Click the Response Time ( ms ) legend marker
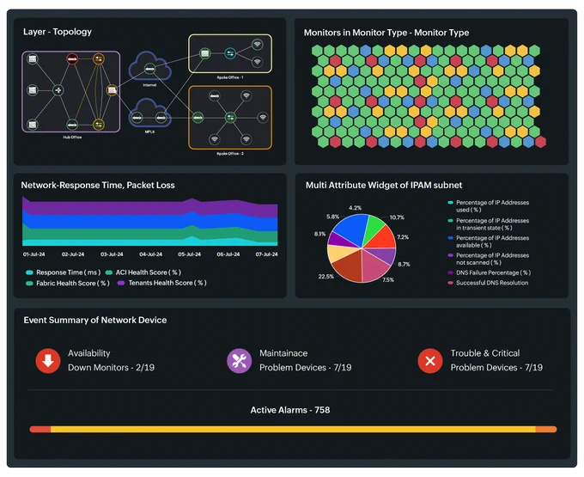 (x=29, y=272)
